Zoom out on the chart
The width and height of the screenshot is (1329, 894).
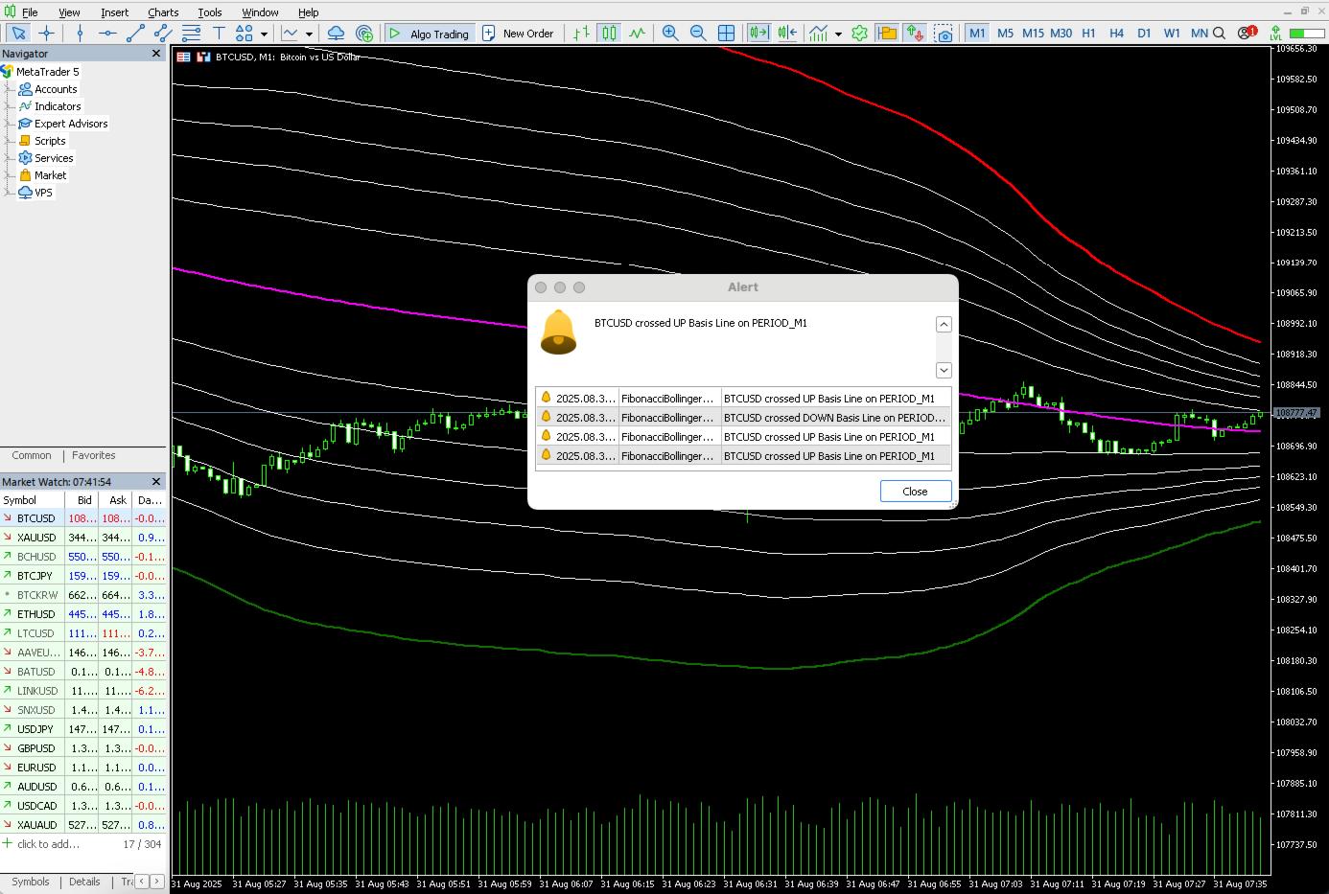698,34
